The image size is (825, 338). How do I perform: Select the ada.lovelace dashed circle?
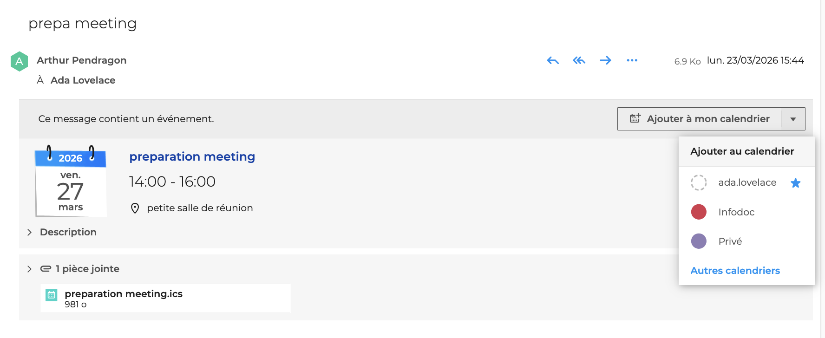(698, 182)
